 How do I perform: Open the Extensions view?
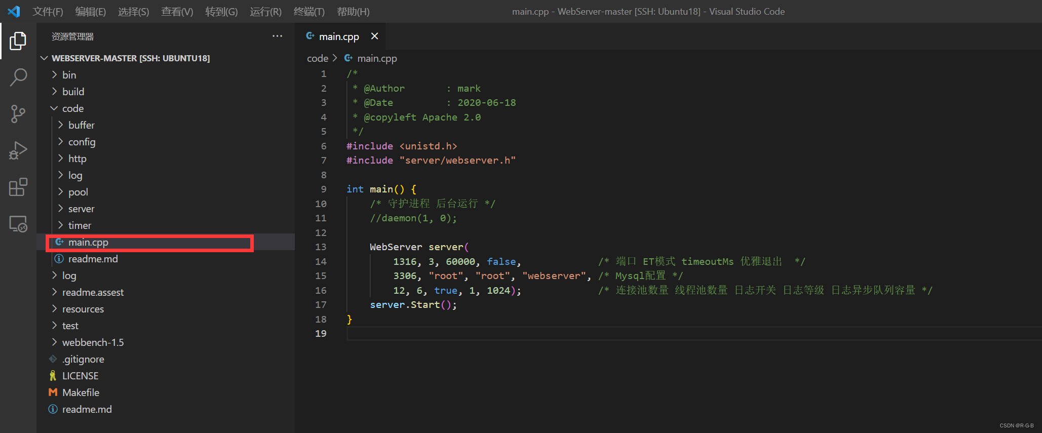point(18,187)
